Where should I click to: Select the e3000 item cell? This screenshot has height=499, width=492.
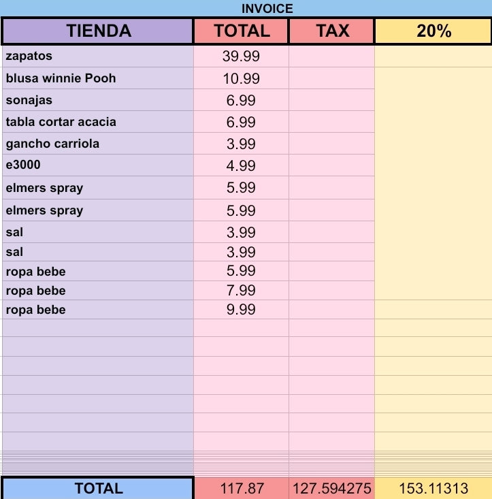(x=97, y=165)
